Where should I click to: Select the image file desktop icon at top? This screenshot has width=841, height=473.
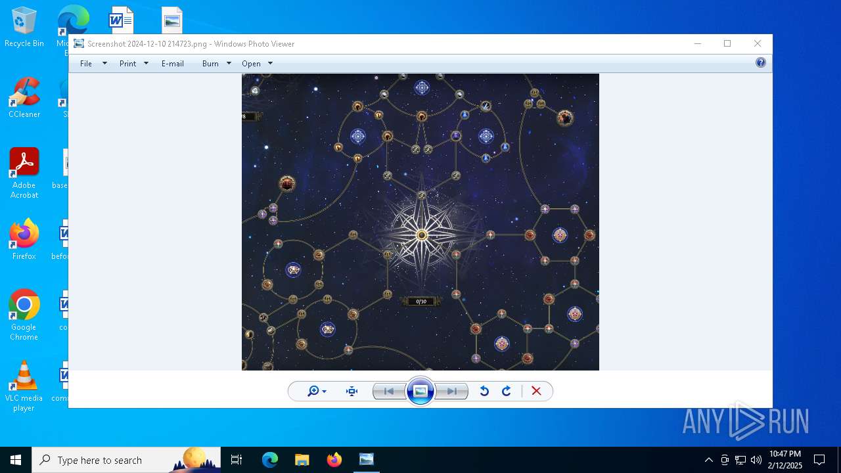click(x=171, y=20)
